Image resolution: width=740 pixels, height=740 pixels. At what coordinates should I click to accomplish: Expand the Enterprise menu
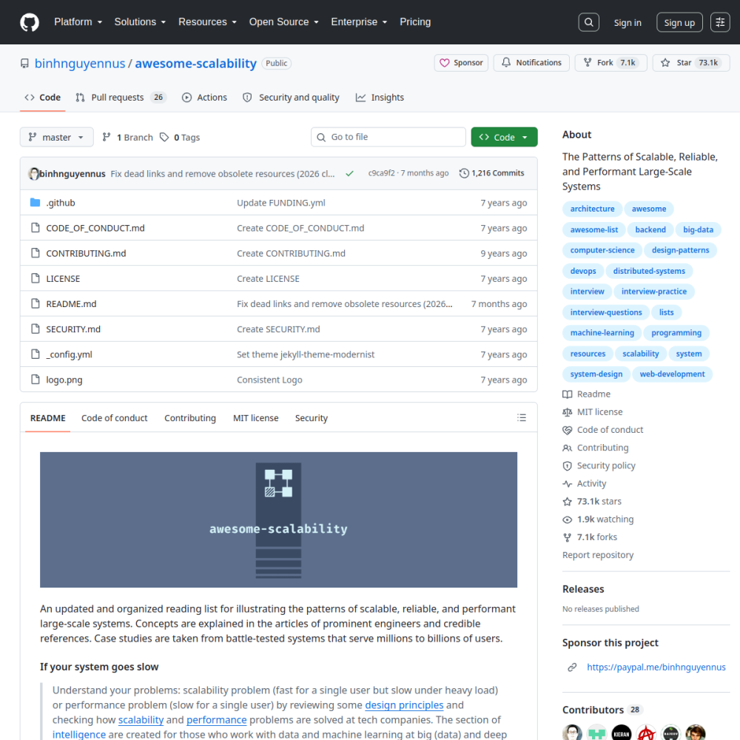pos(359,22)
